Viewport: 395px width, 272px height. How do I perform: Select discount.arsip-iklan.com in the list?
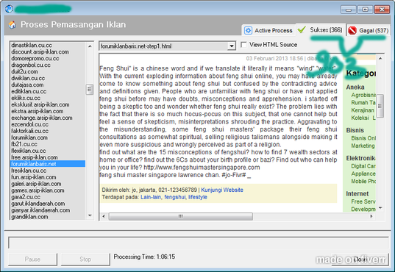click(48, 52)
